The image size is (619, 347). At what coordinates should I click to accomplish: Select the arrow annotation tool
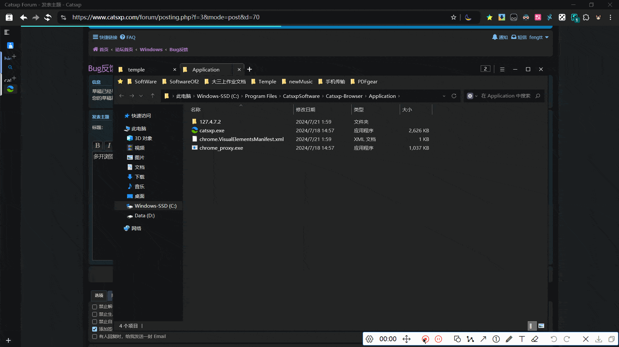tap(483, 339)
